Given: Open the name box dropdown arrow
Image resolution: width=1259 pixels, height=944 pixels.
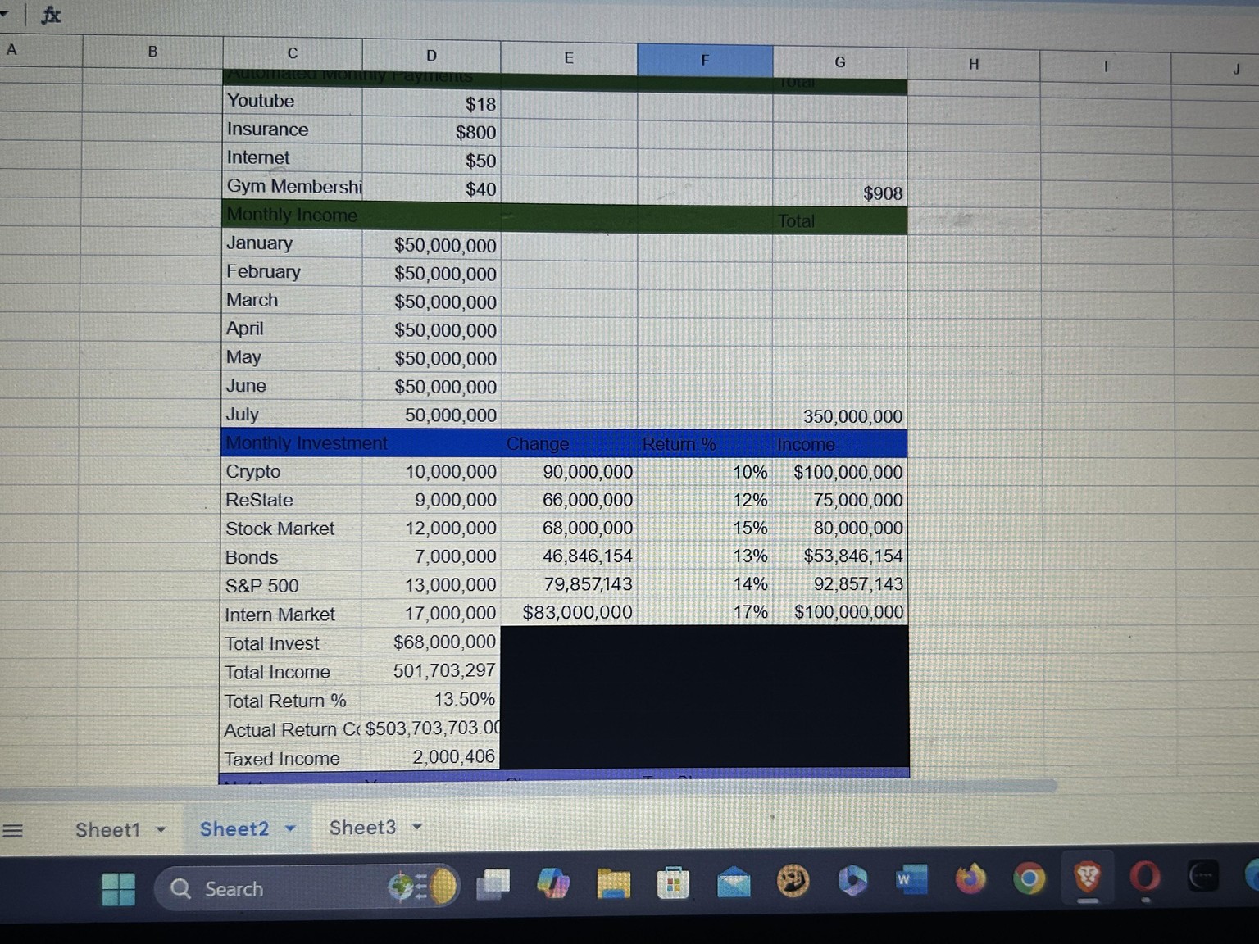Looking at the screenshot, I should point(4,13).
